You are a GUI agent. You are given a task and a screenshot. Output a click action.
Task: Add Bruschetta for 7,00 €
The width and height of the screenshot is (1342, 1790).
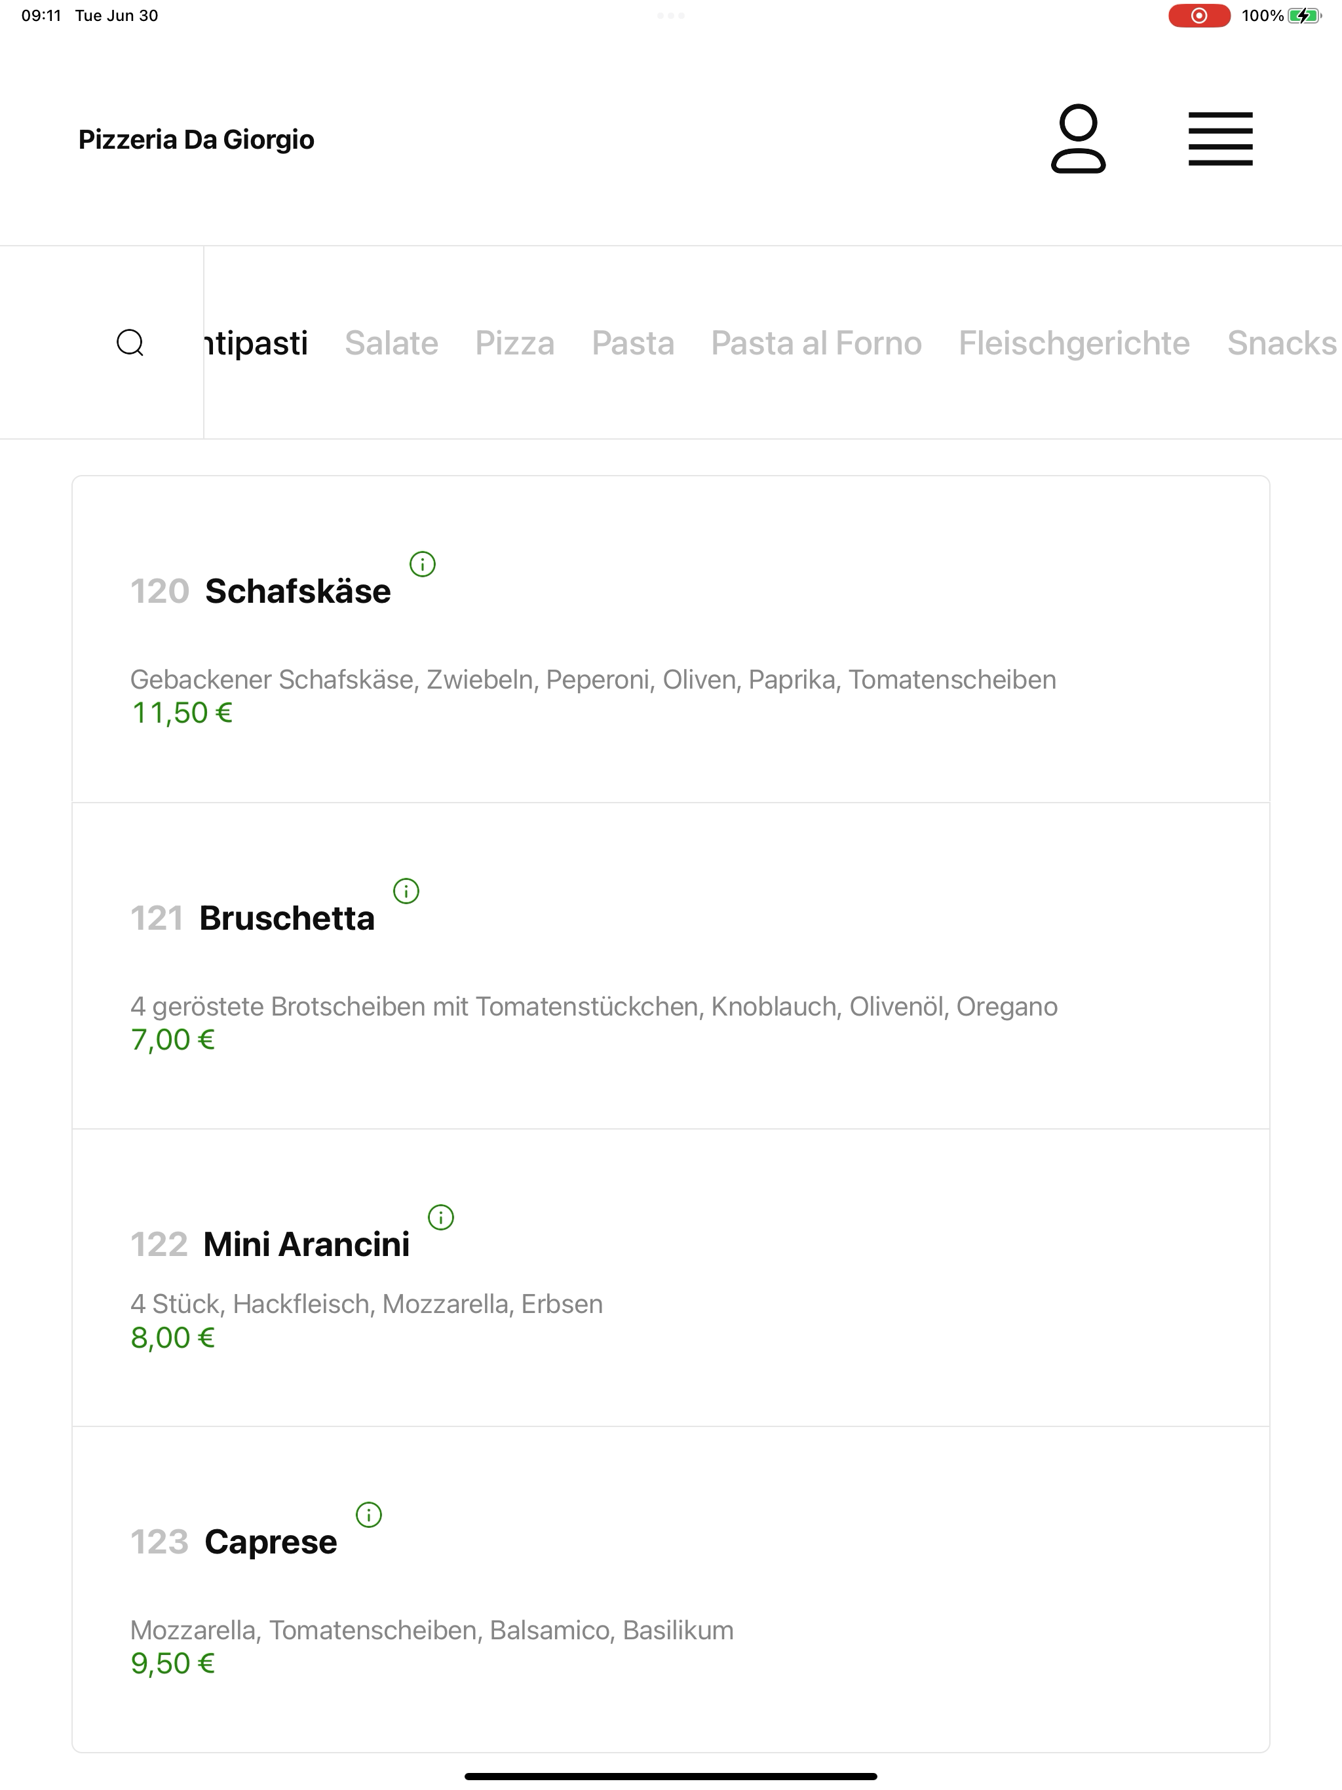[671, 966]
